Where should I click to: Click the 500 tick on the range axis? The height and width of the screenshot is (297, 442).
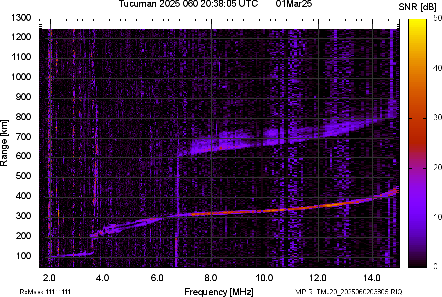(x=23, y=176)
